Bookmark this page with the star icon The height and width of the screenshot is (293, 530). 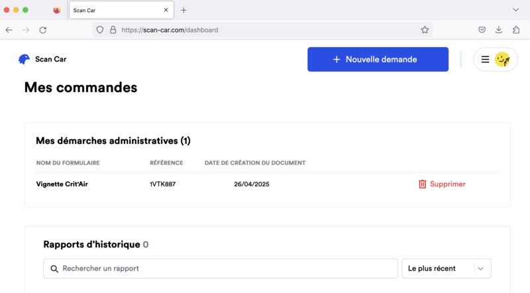point(425,30)
